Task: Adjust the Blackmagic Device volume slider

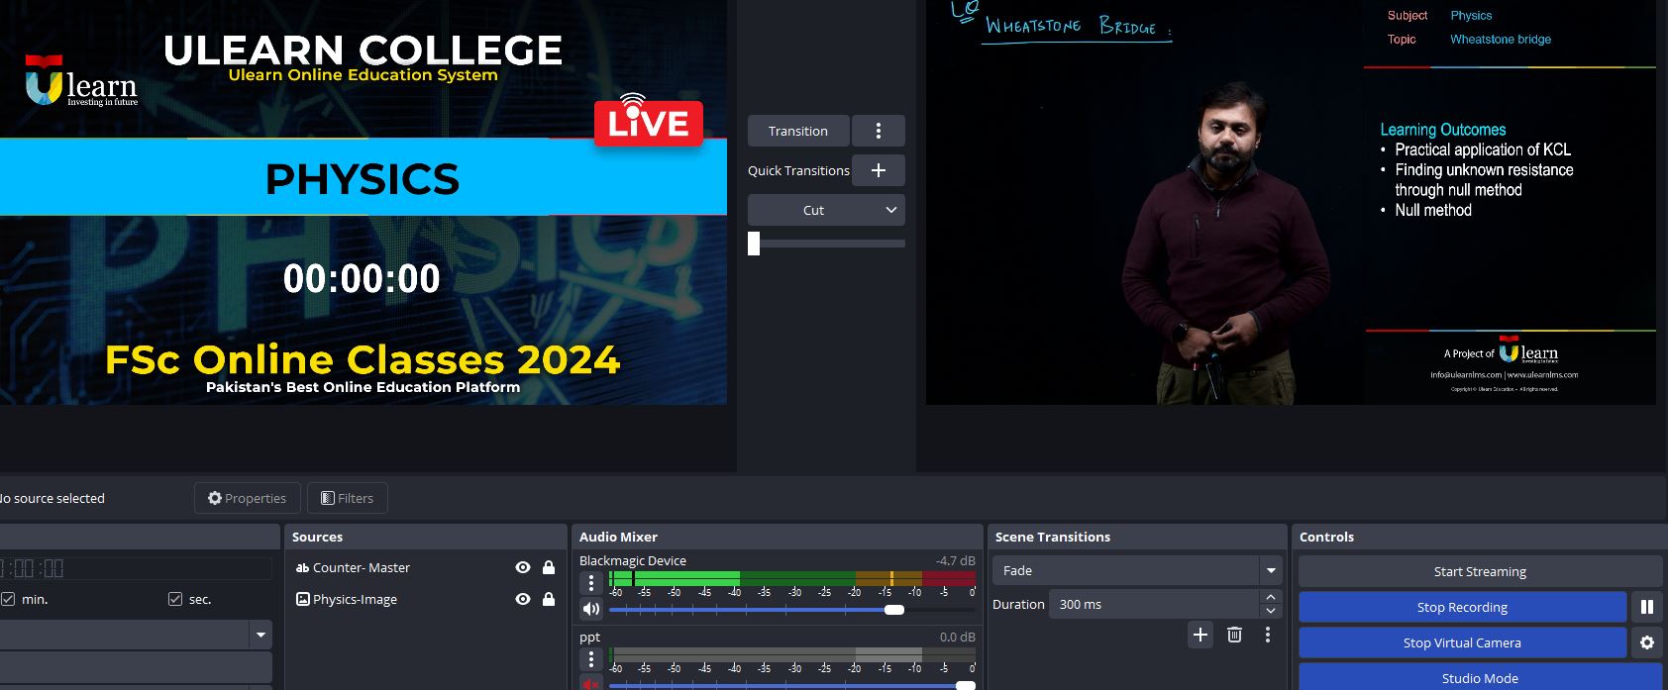Action: click(893, 610)
